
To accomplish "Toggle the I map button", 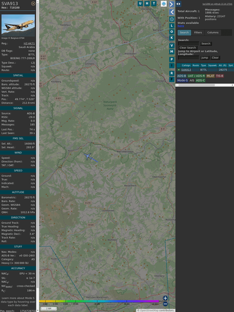I will tap(172, 65).
